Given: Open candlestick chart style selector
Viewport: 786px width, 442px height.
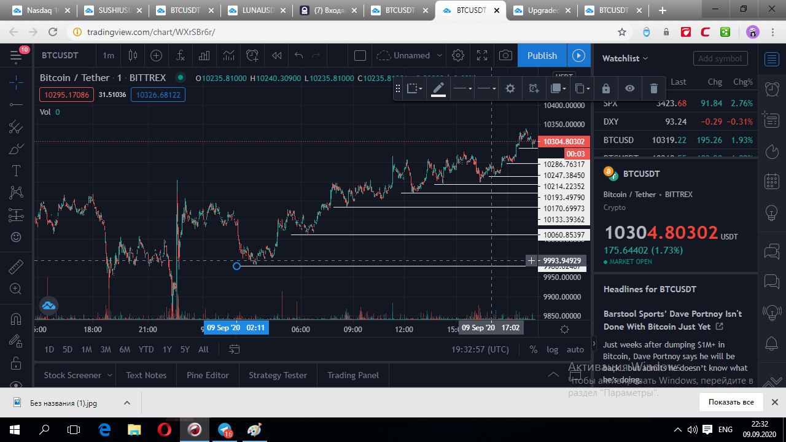Looking at the screenshot, I should pos(133,56).
